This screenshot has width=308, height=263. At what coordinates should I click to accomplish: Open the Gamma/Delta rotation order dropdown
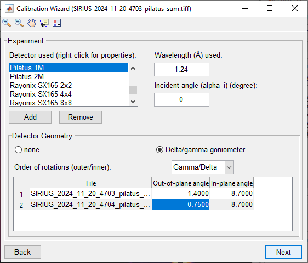(203, 167)
